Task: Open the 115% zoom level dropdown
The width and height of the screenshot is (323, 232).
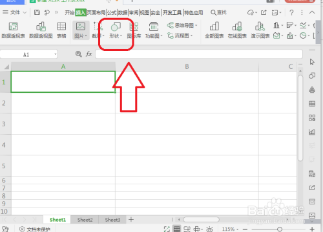Action: 230,229
